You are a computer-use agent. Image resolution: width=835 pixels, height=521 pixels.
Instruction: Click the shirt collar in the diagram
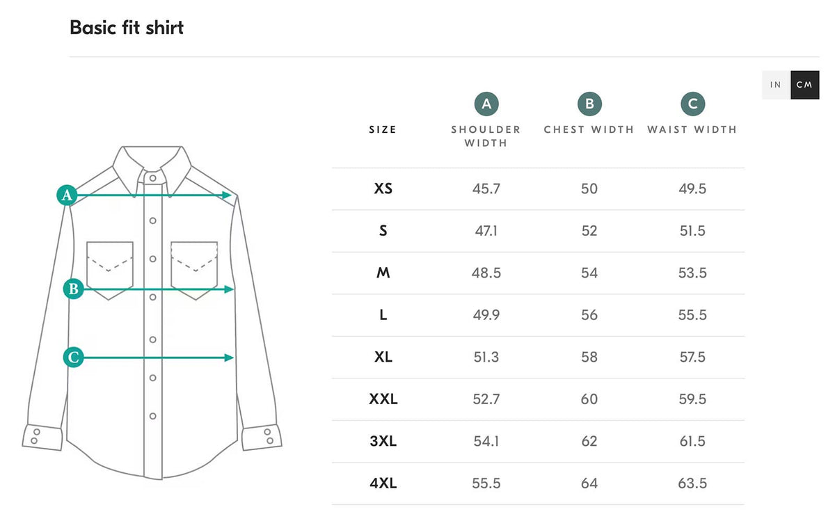coord(152,163)
